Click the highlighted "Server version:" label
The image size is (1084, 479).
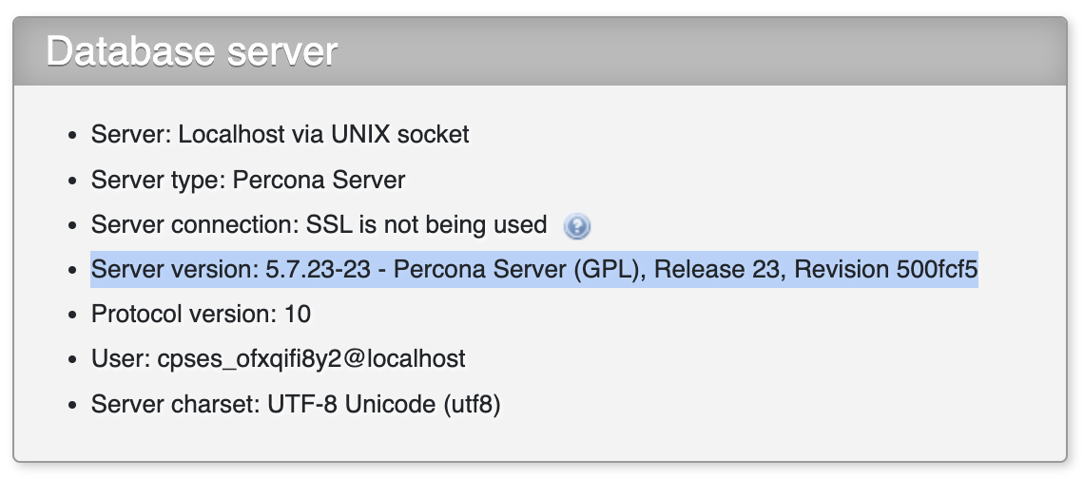(x=170, y=270)
